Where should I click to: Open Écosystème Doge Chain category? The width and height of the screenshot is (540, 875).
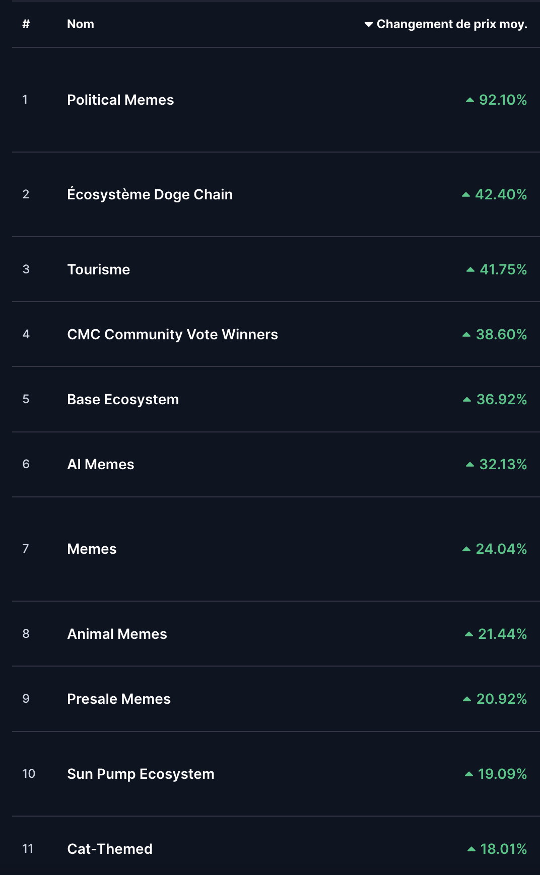(150, 194)
